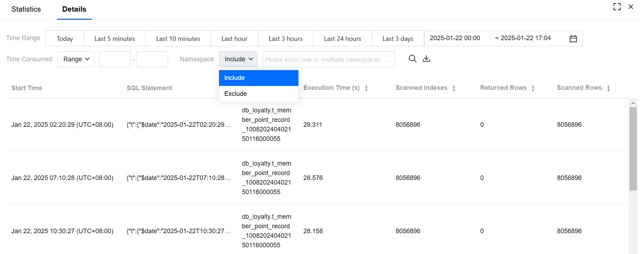Open the Time Consumed Range dropdown
Viewport: 640px width, 254px height.
[x=76, y=59]
